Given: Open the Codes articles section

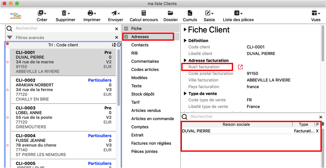Looking at the screenshot, I should pyautogui.click(x=145, y=70).
